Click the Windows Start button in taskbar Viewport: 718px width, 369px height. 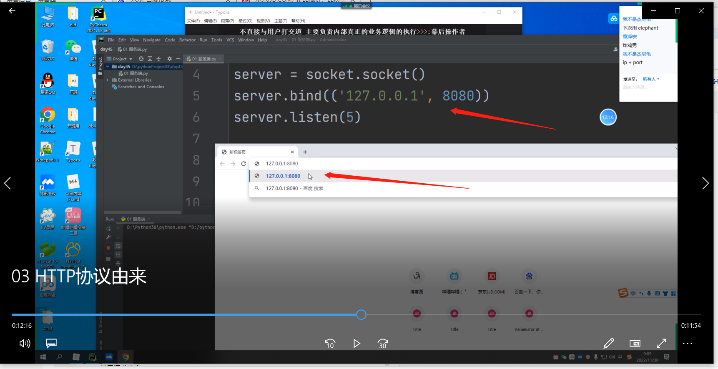[43, 357]
